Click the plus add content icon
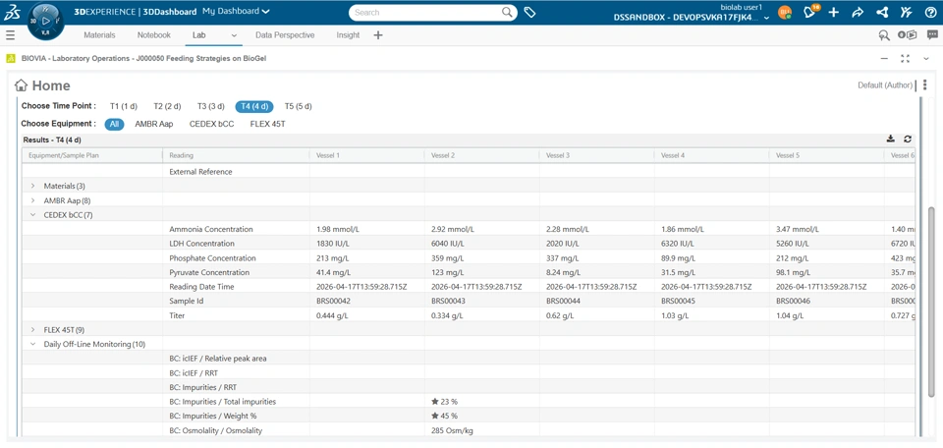The height and width of the screenshot is (448, 943). point(834,12)
